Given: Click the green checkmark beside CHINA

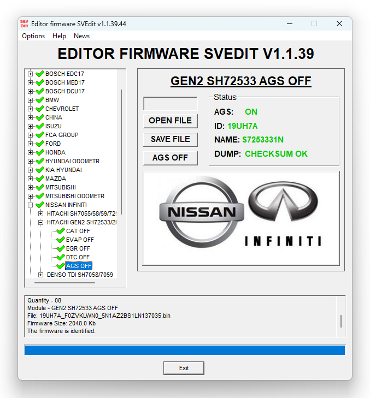Looking at the screenshot, I should coord(40,117).
